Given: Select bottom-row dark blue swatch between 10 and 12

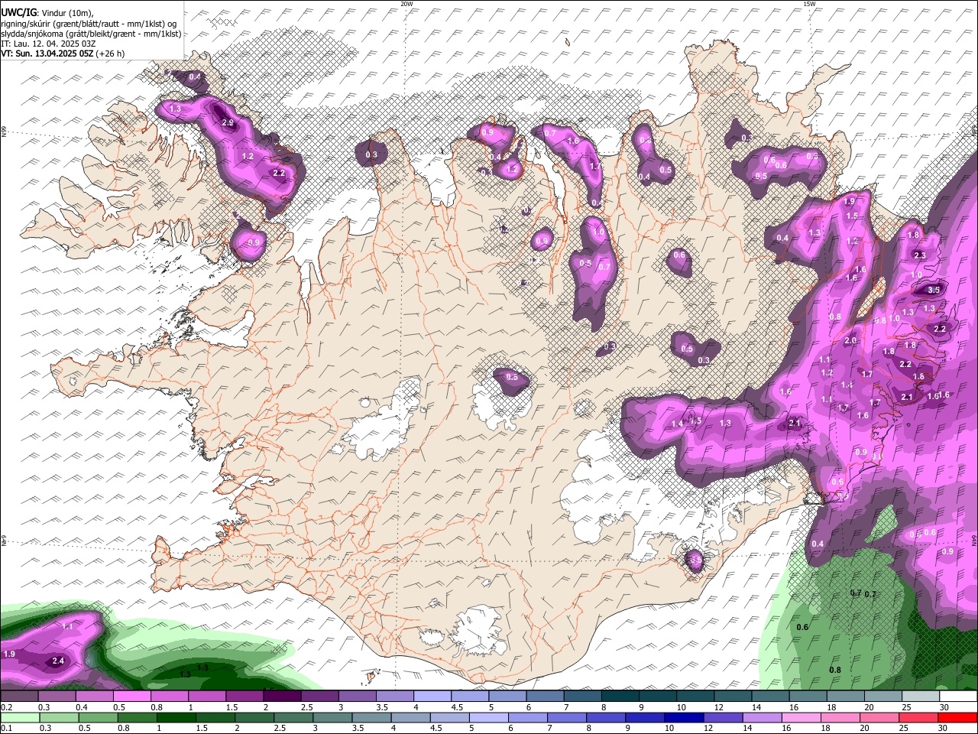Looking at the screenshot, I should 683,717.
